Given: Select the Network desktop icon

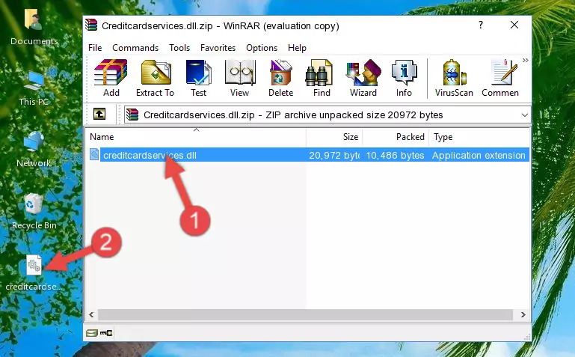Looking at the screenshot, I should [x=34, y=150].
